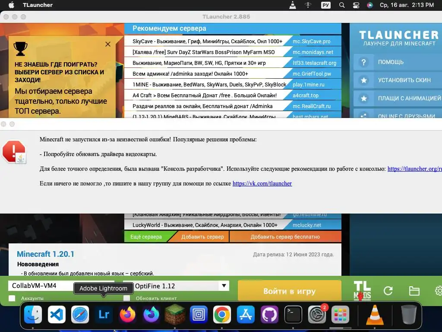Click the Войти в игру button
This screenshot has height=332, width=442.
[290, 291]
